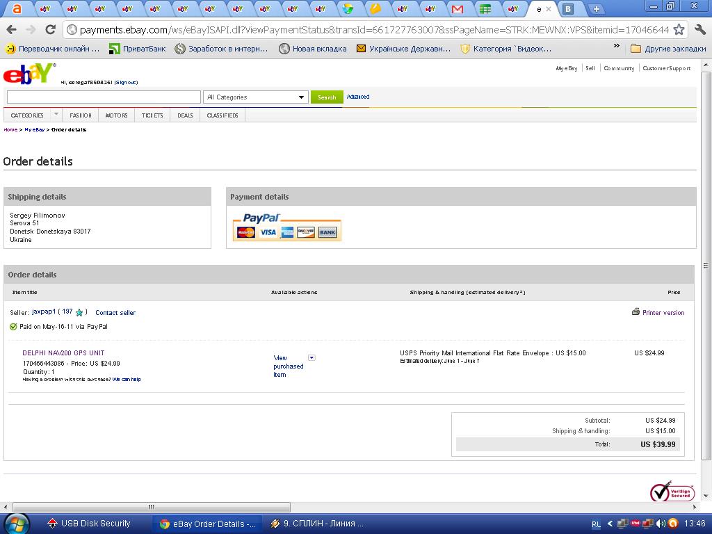This screenshot has width=712, height=534.
Task: Open the Sell top link
Action: 590,68
